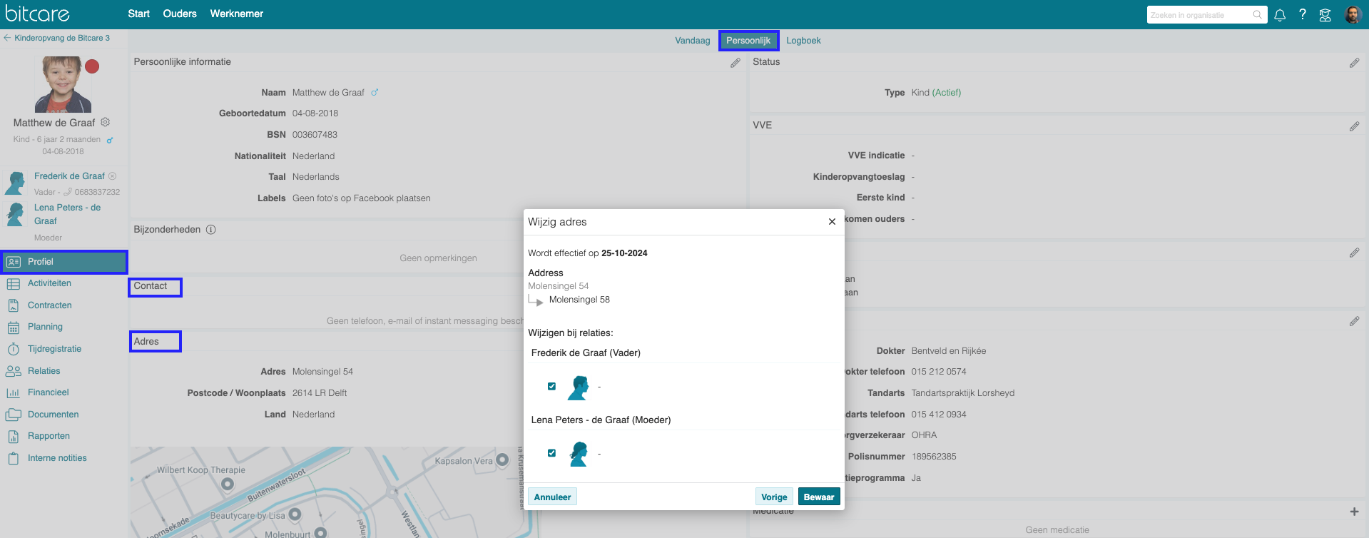Edit the VVE section with the pencil icon
This screenshot has width=1369, height=538.
tap(1354, 126)
